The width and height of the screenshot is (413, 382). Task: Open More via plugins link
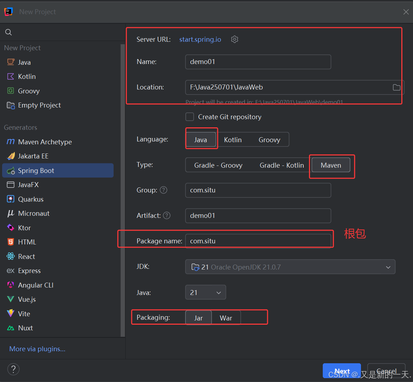37,348
